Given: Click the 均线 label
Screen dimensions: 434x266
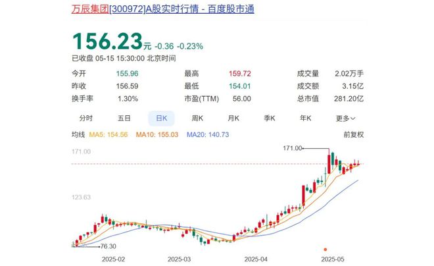Looking at the screenshot, I should 78,135.
